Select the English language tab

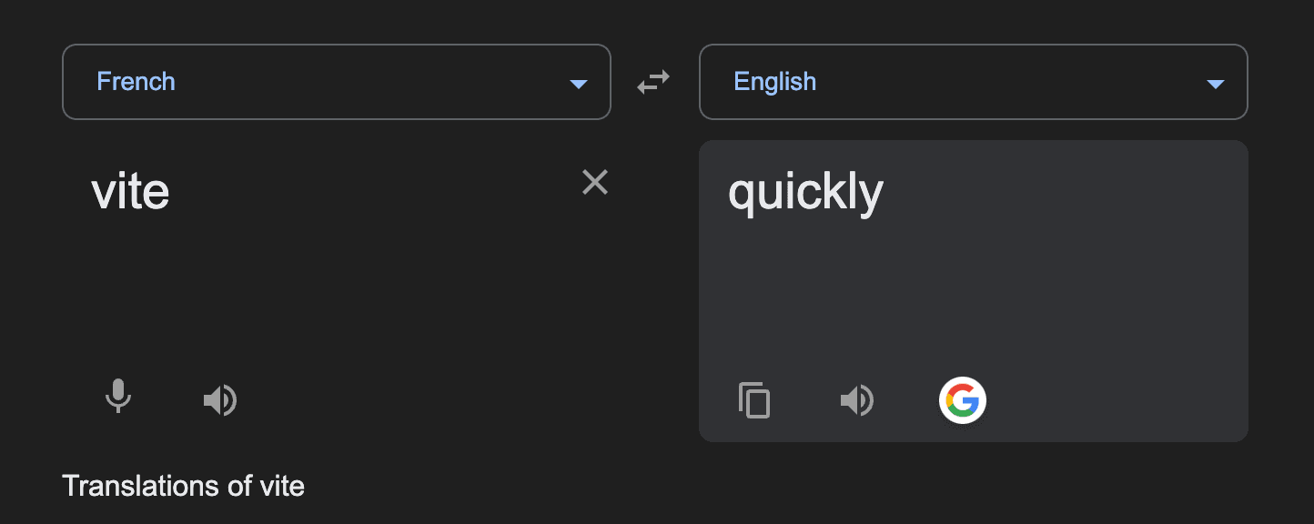pos(774,82)
